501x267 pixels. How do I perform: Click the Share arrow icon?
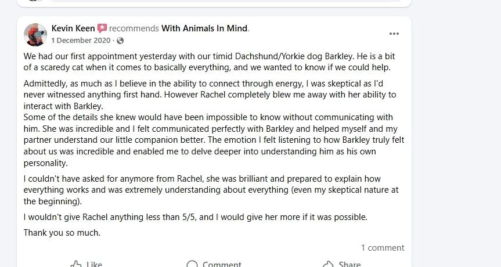tap(328, 264)
